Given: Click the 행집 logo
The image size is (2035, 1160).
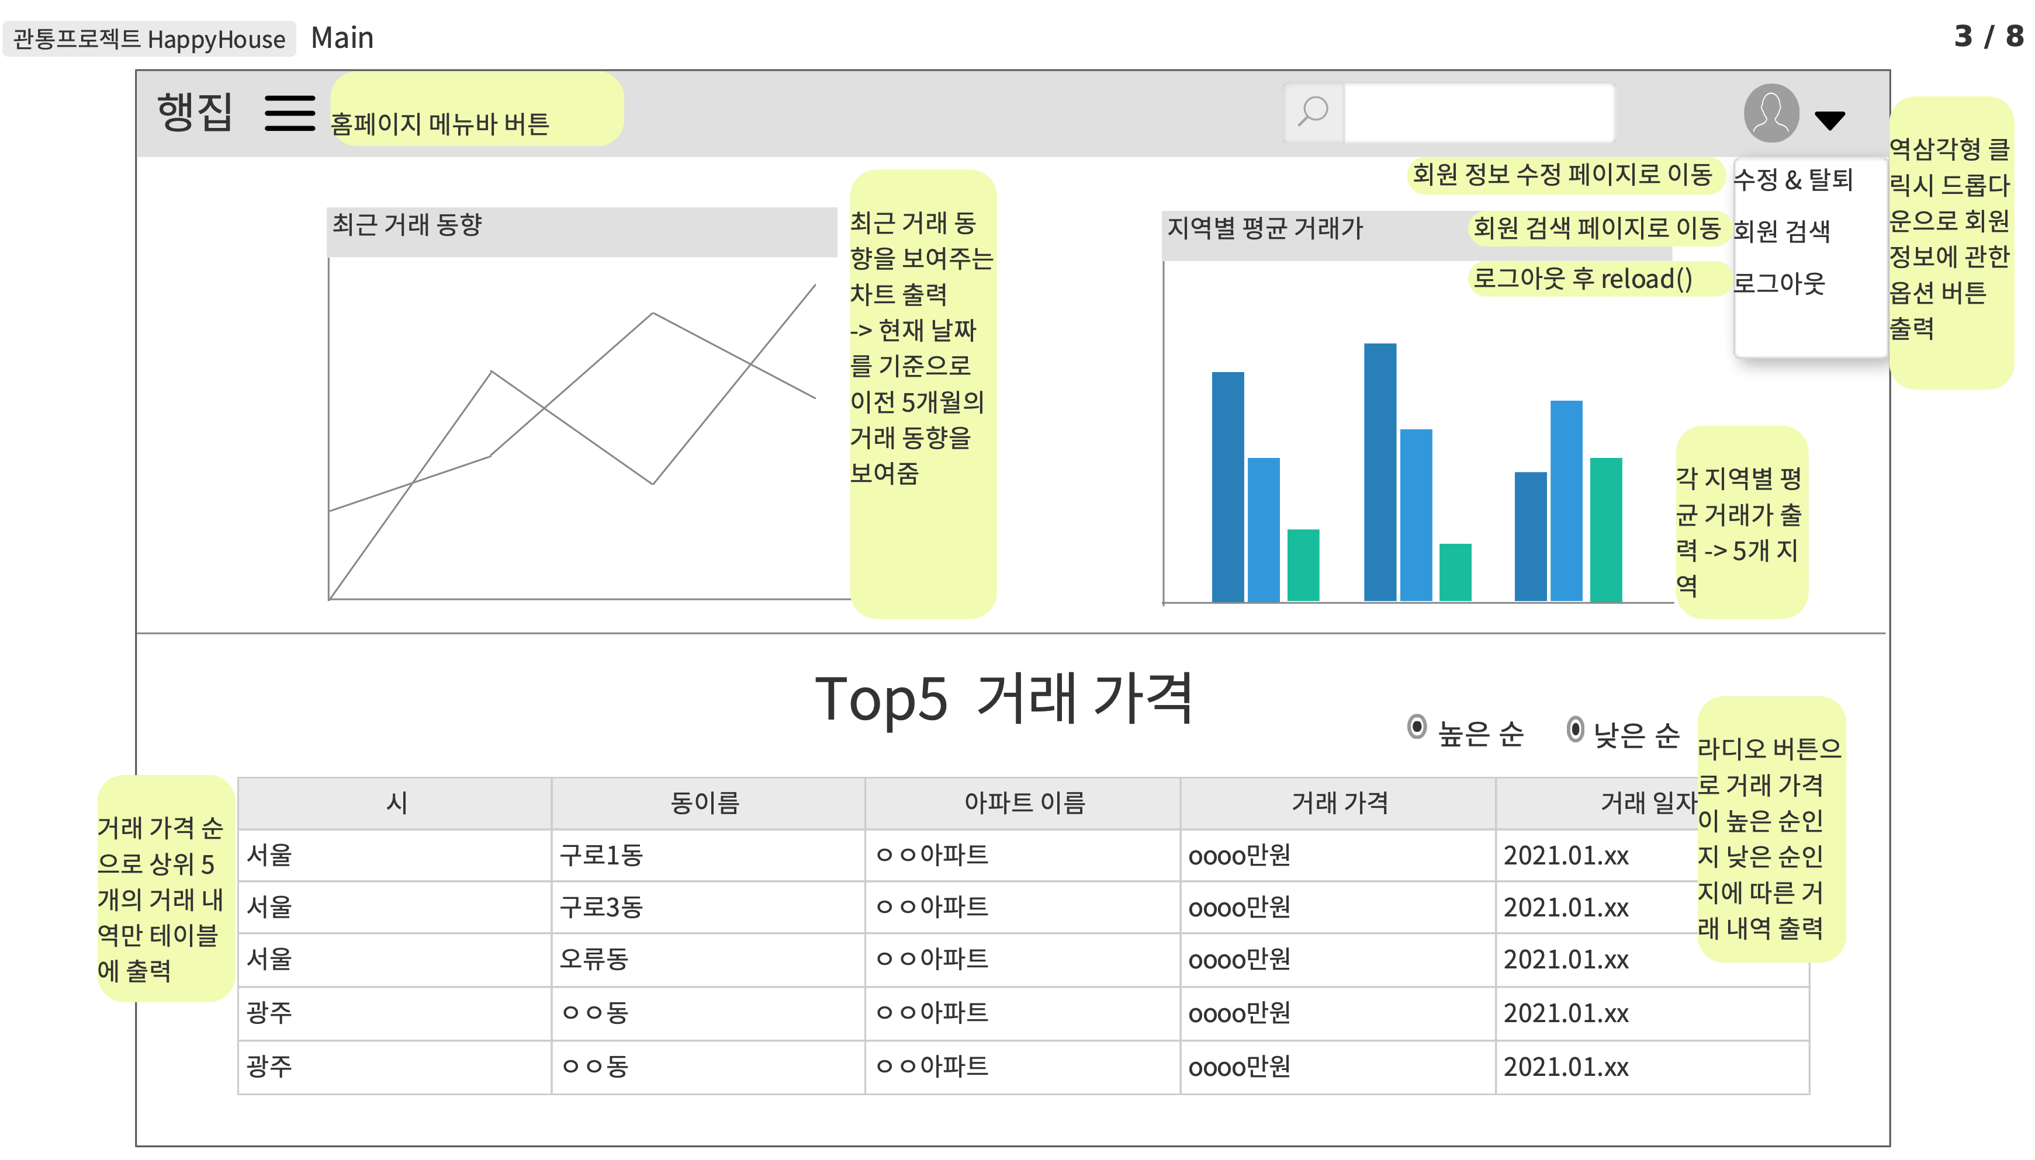Looking at the screenshot, I should tap(193, 113).
